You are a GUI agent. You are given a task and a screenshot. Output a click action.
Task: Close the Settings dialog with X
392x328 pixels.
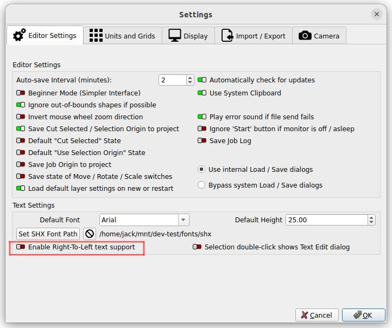[376, 15]
